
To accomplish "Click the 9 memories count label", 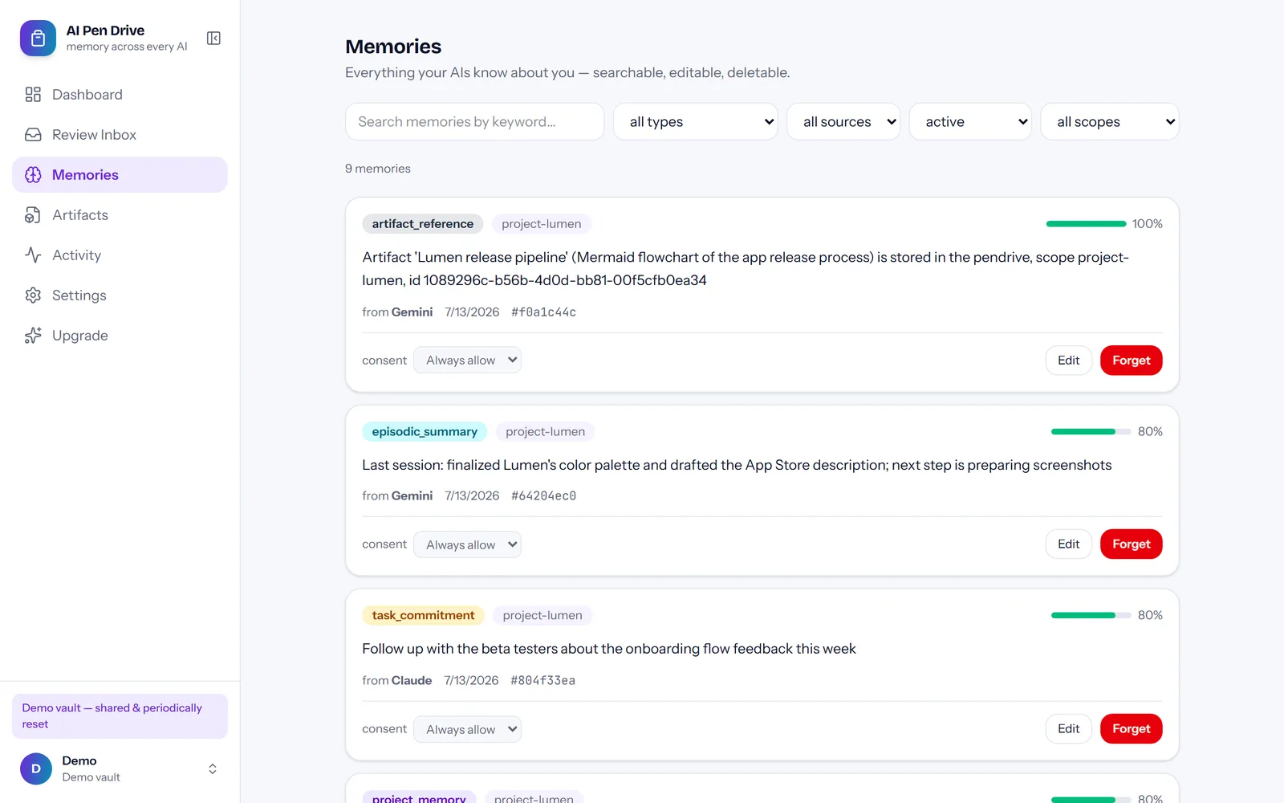I will (x=378, y=169).
